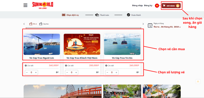Click quantity field of Trẻ Em ticket
The image size is (204, 98).
[x=112, y=72]
